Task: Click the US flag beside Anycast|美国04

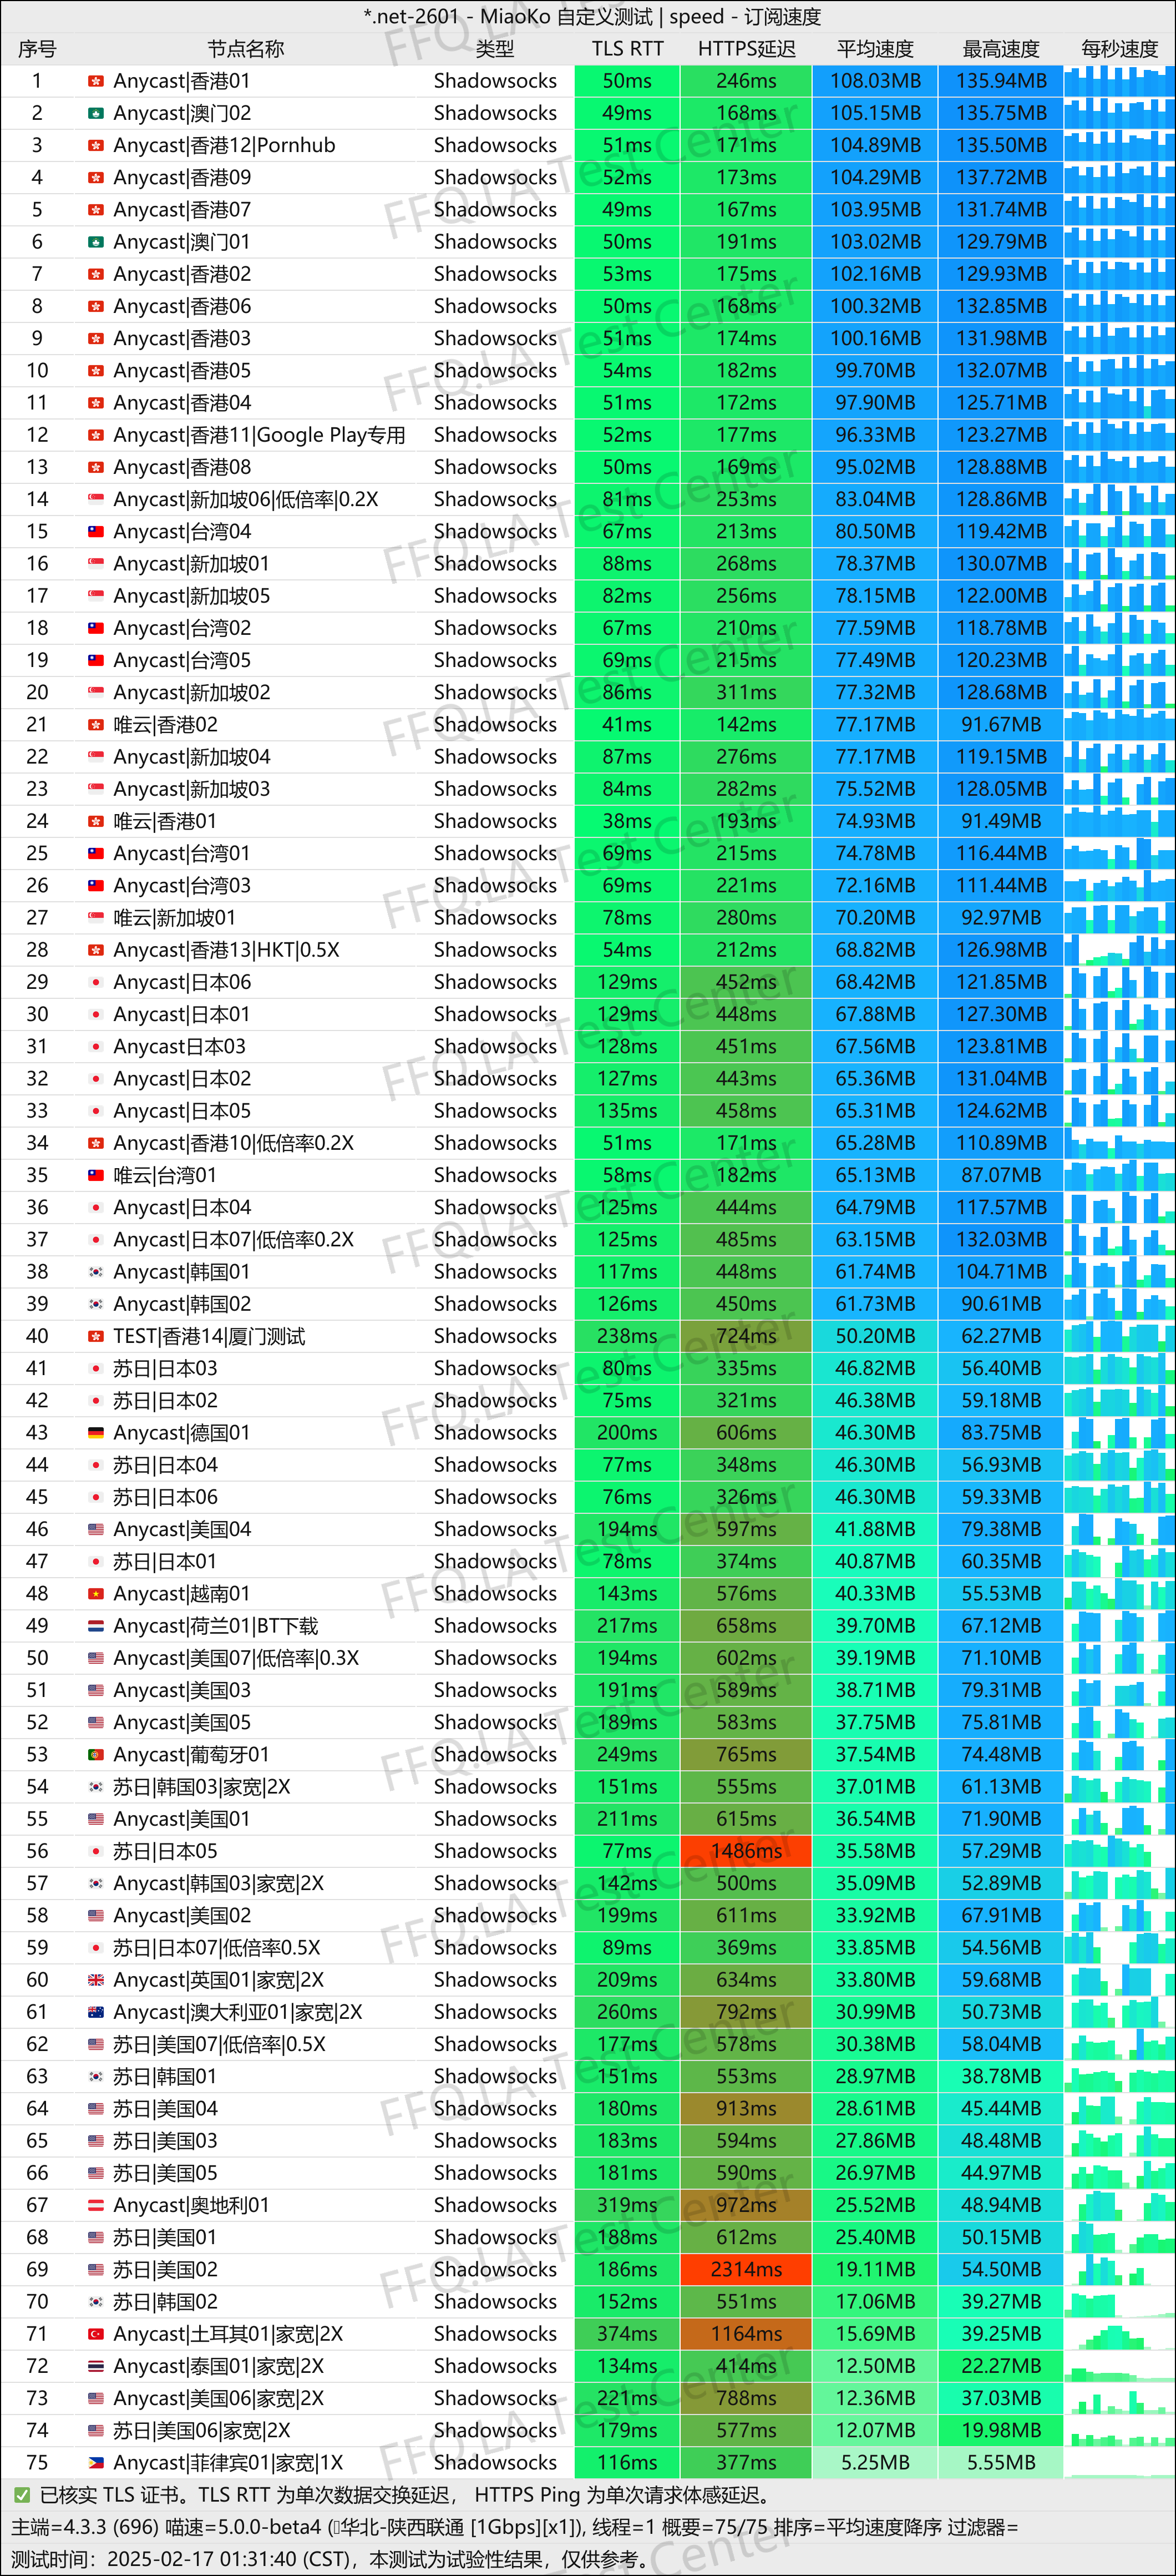Action: (x=96, y=1529)
